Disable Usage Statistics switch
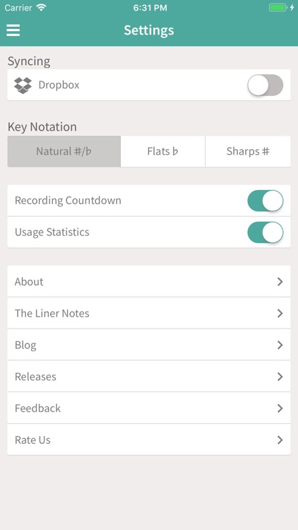This screenshot has width=298, height=530. 266,232
